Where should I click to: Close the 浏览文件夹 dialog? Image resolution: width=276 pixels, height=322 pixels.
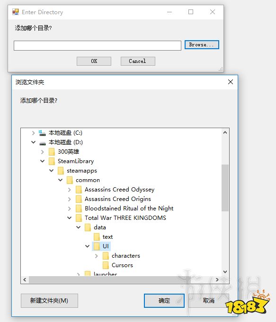(x=231, y=82)
